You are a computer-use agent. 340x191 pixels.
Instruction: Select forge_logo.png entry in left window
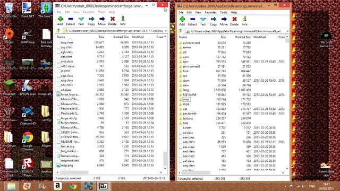[x=68, y=94]
